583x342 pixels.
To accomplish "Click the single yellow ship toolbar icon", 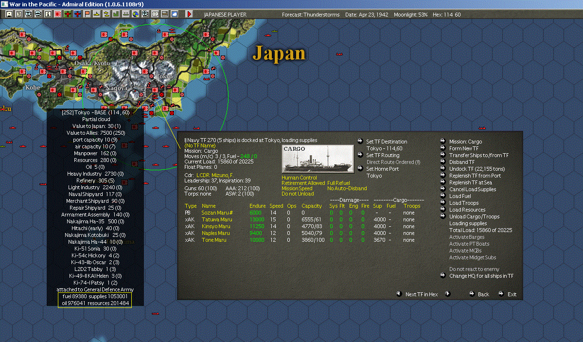I will click(x=97, y=14).
